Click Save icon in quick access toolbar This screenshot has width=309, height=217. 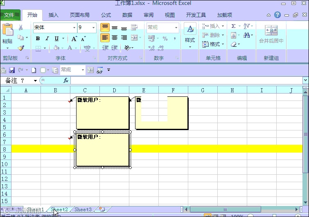coord(12,70)
